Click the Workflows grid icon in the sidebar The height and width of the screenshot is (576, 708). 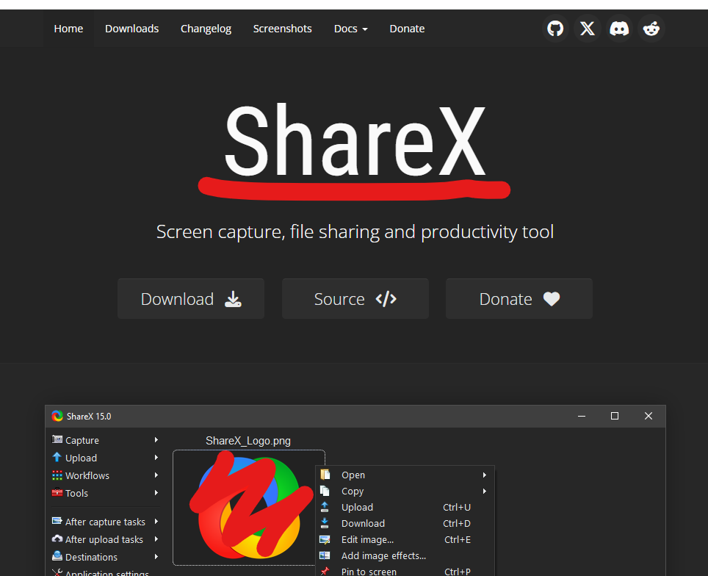pos(57,475)
